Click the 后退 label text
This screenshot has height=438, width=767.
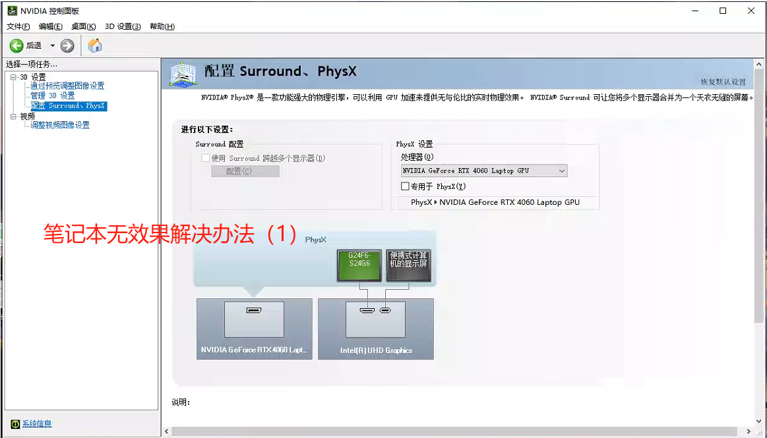tap(34, 45)
